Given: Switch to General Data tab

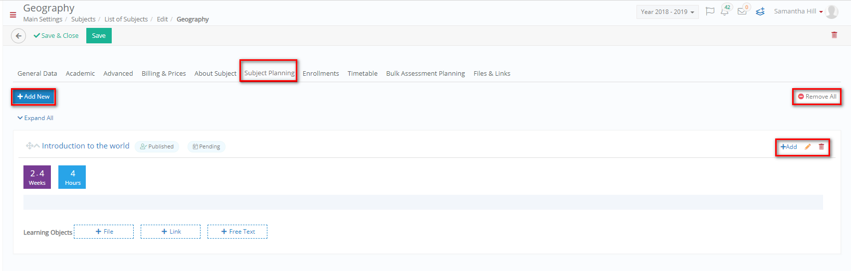Looking at the screenshot, I should coord(37,73).
